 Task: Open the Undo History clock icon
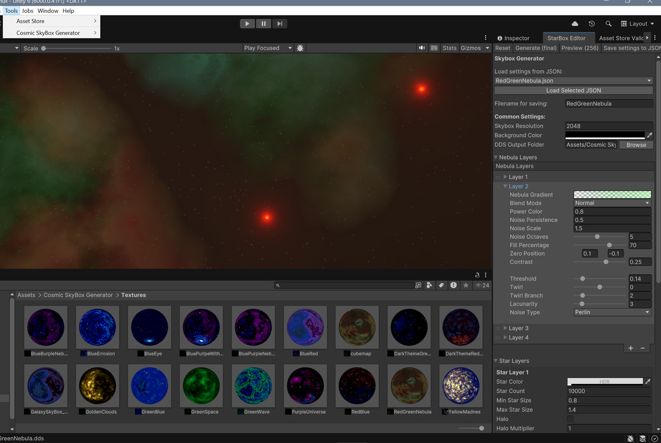point(592,24)
